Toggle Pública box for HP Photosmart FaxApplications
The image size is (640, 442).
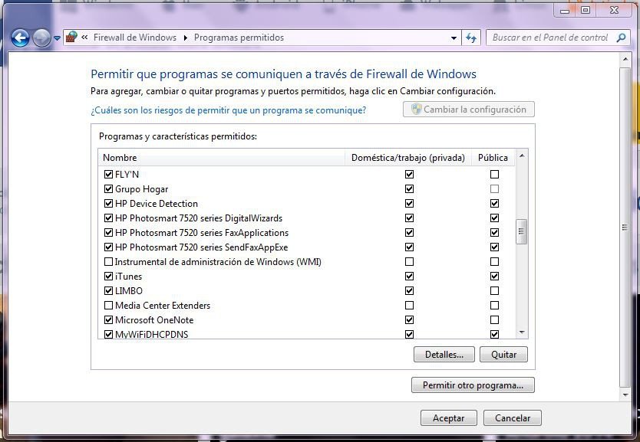pyautogui.click(x=494, y=233)
